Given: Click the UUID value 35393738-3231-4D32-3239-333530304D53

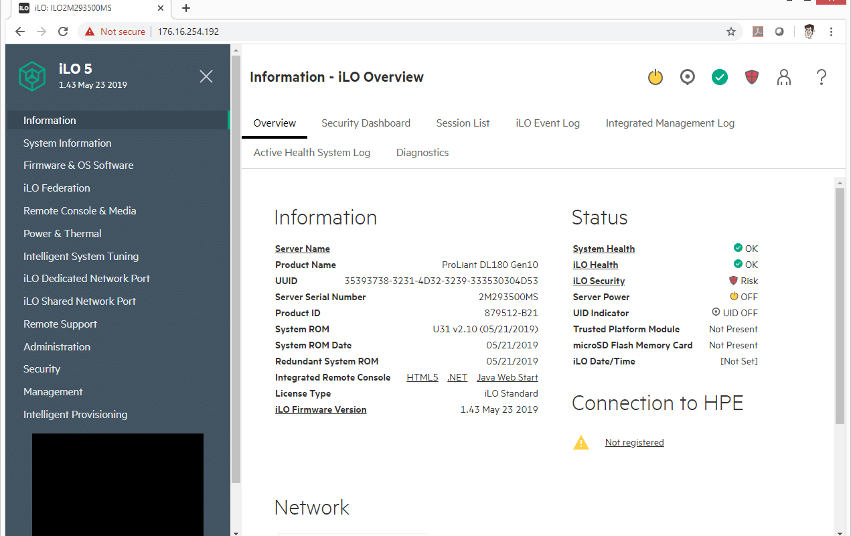Looking at the screenshot, I should 441,281.
